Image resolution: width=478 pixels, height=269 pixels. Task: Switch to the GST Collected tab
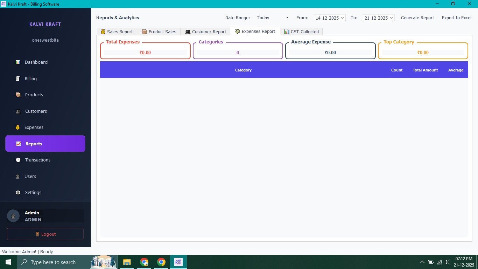click(301, 32)
